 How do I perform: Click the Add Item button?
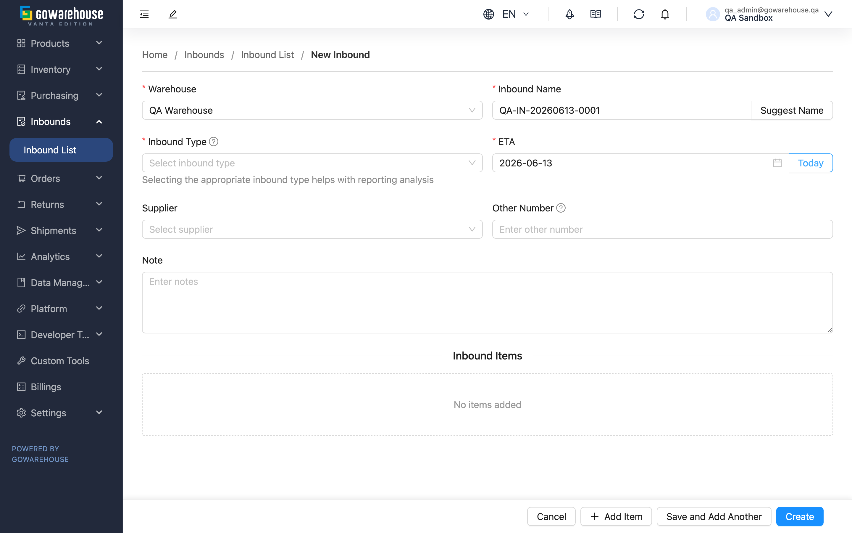(616, 516)
